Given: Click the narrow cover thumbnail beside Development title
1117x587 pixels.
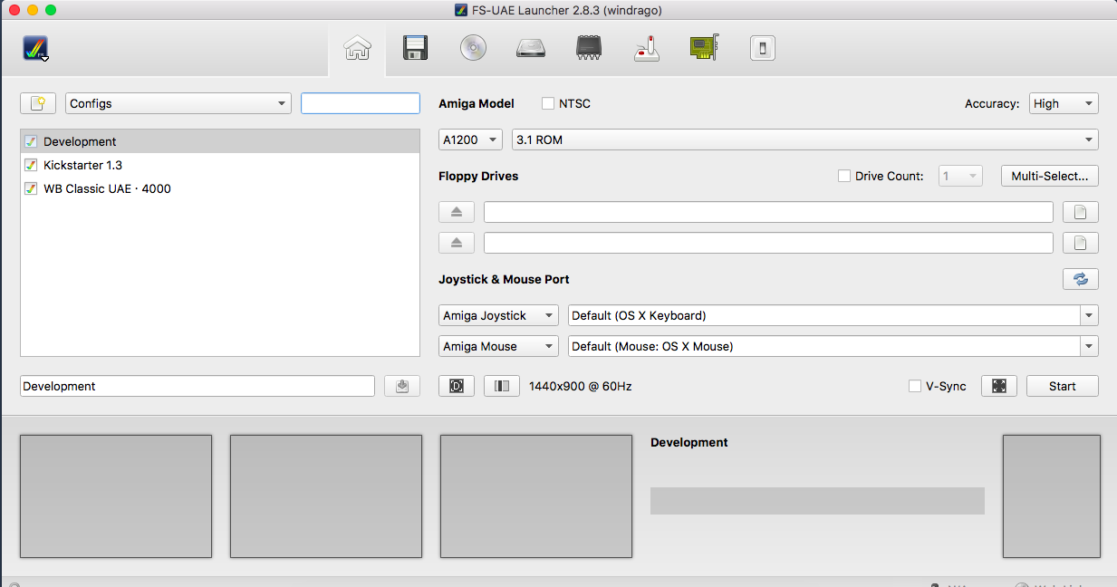Looking at the screenshot, I should point(1052,496).
